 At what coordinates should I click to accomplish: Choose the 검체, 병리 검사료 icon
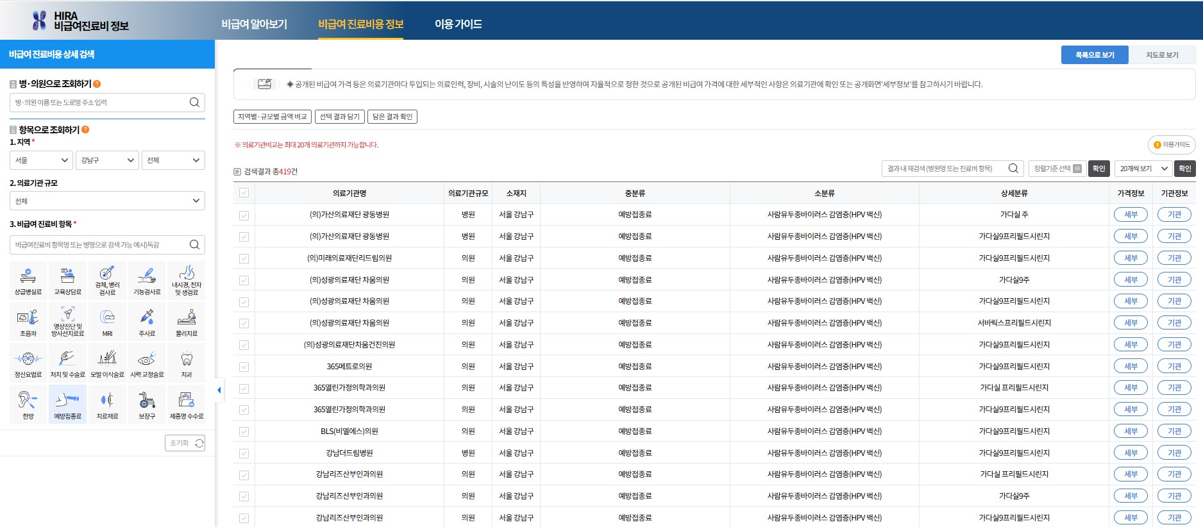click(107, 280)
